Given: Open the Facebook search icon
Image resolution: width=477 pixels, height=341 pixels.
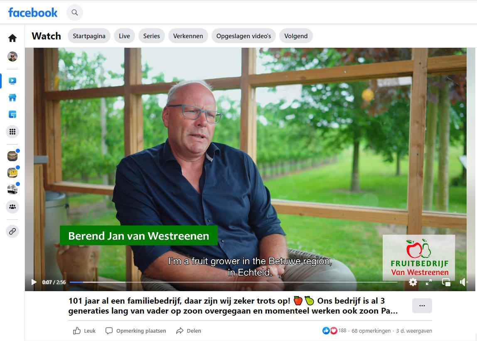Looking at the screenshot, I should [74, 12].
